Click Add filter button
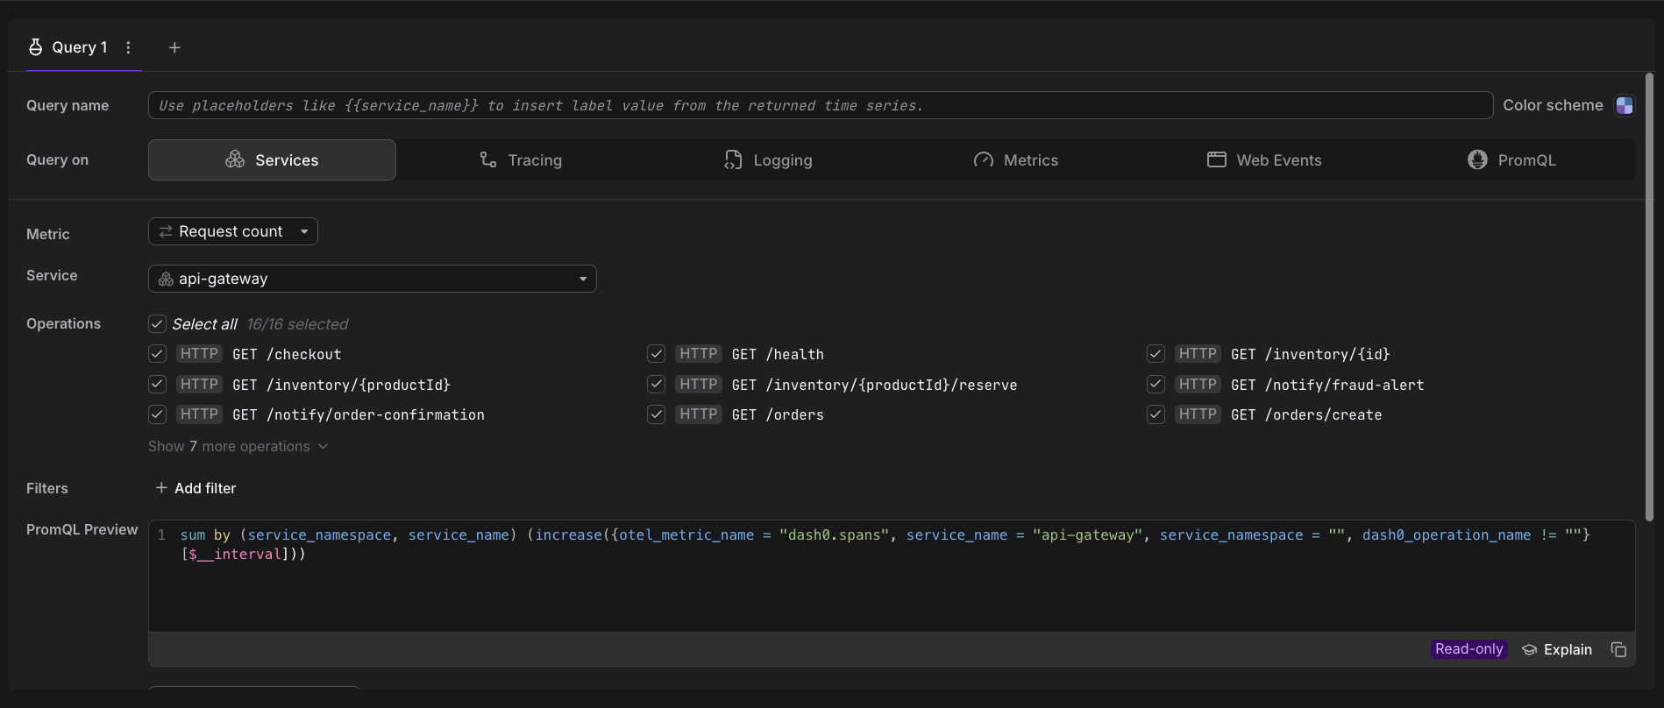 click(x=196, y=488)
